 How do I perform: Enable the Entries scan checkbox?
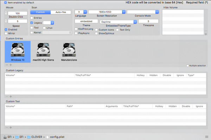coord(32,18)
